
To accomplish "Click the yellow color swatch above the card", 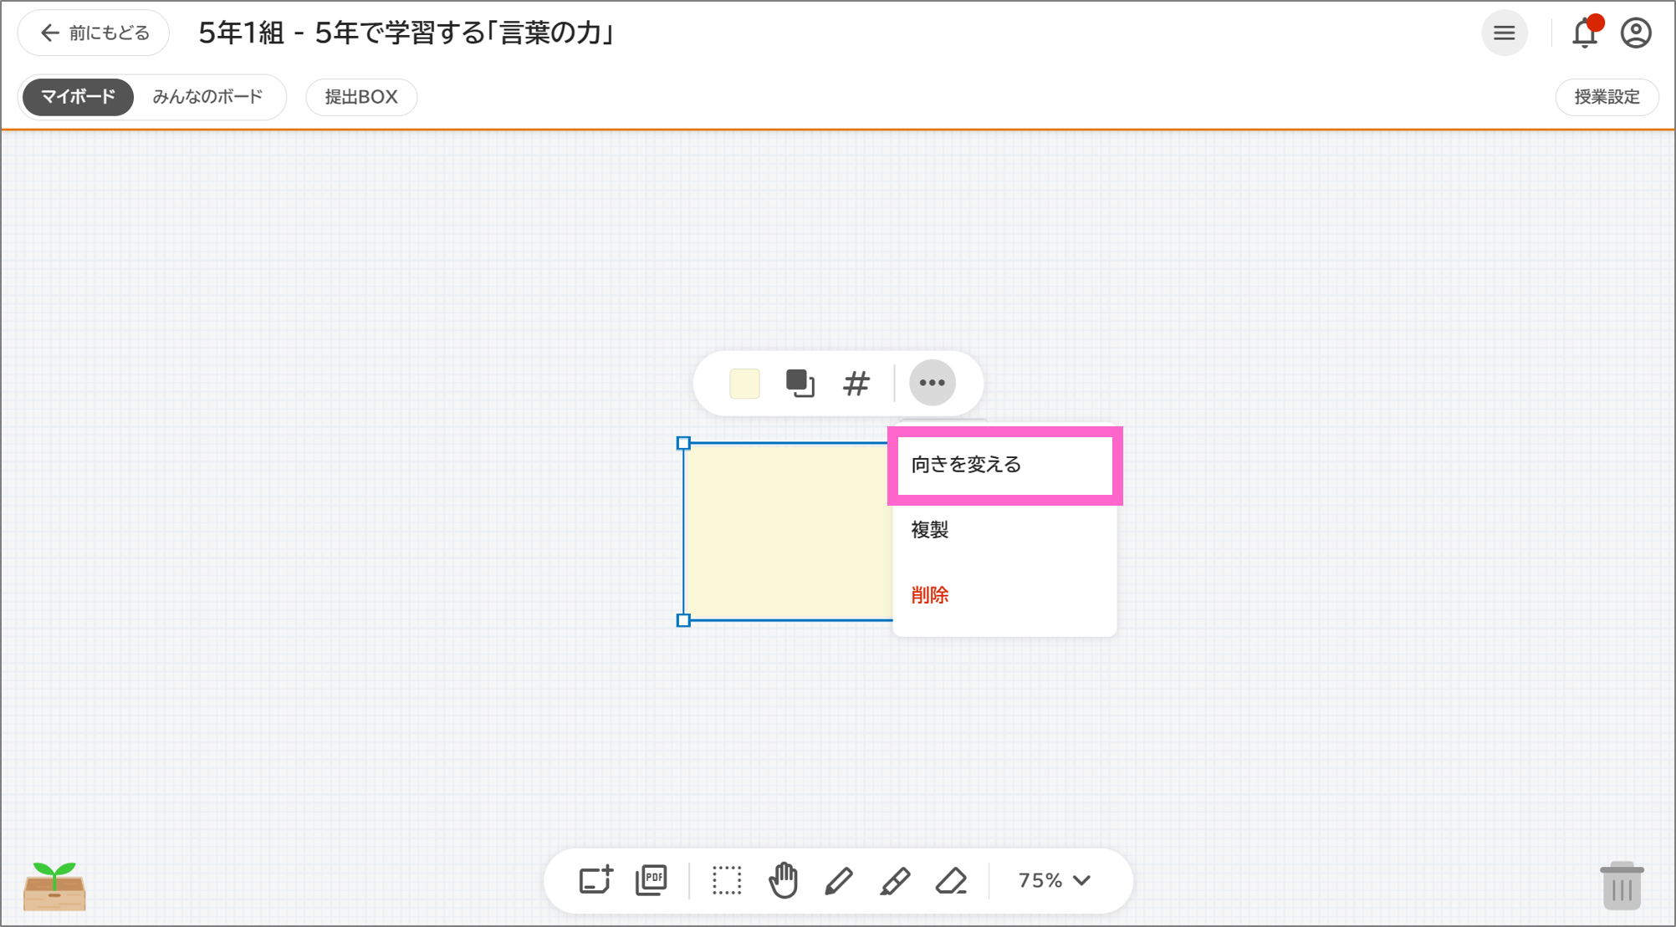I will (x=743, y=382).
